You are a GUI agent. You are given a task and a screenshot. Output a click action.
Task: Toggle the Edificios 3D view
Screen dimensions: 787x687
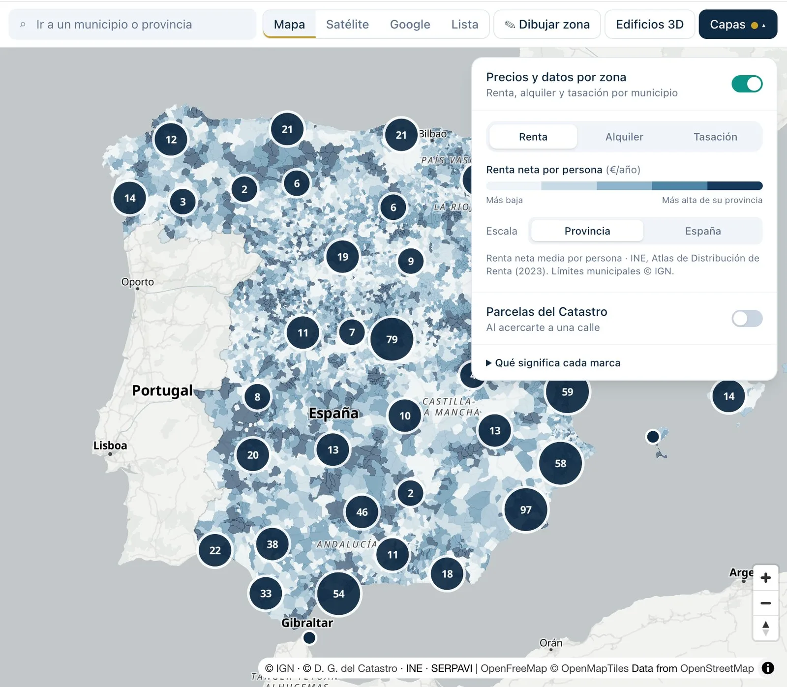point(650,25)
